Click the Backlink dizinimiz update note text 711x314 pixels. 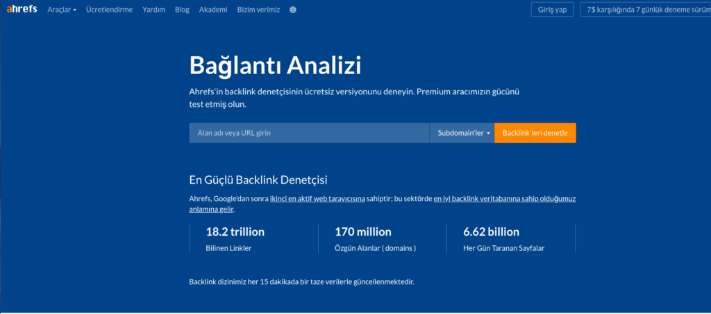[302, 282]
